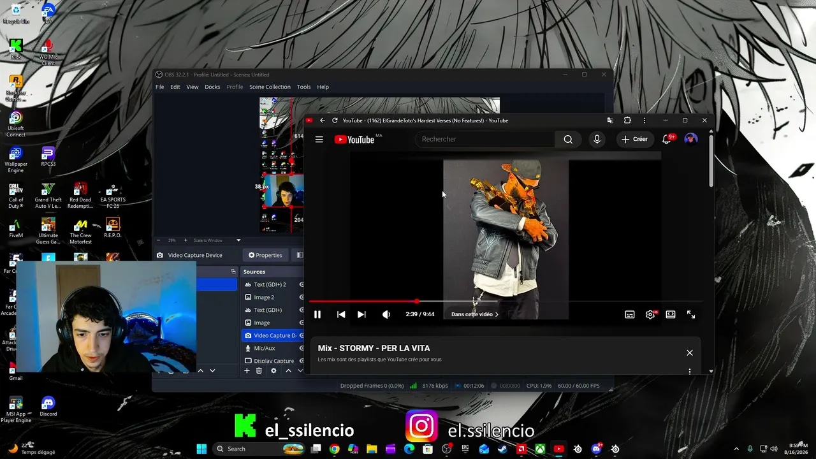Open the Discord desktop shortcut
Viewport: 816px width, 459px height.
click(48, 407)
